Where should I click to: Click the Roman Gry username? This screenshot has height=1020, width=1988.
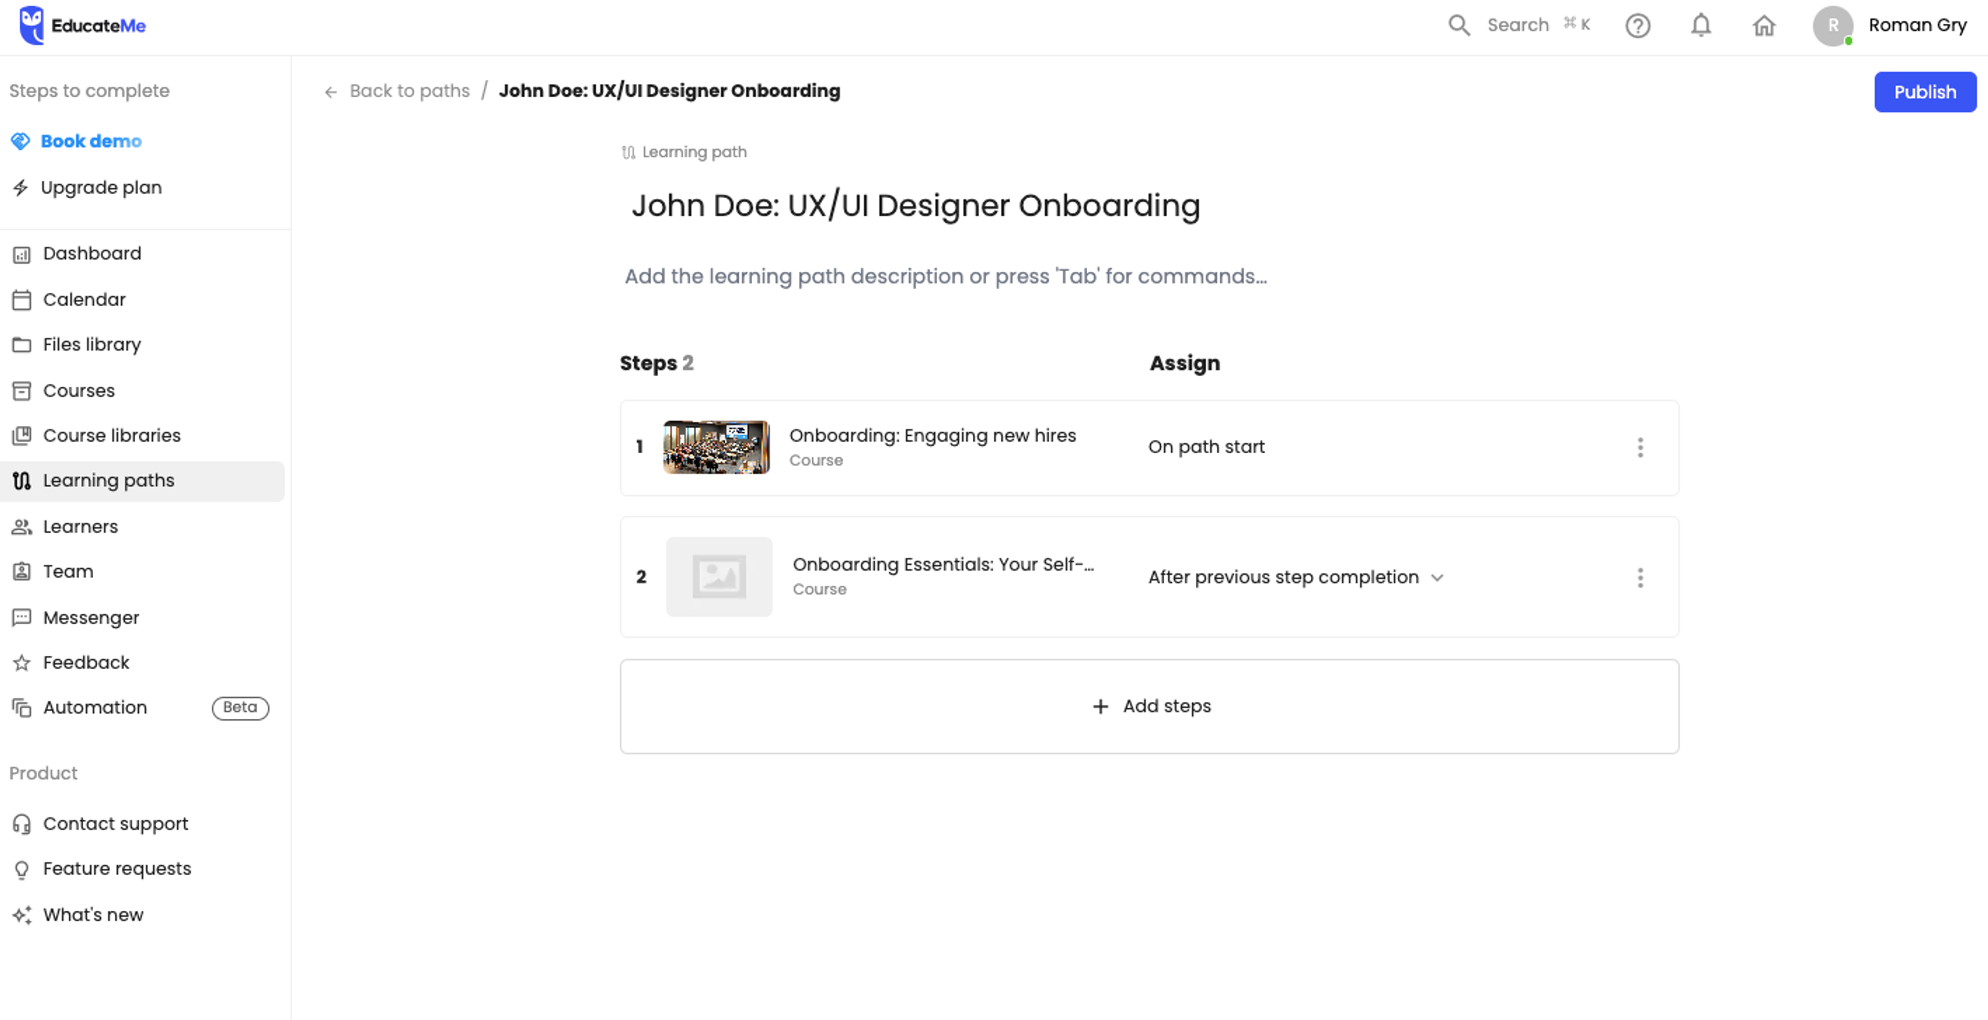coord(1917,25)
